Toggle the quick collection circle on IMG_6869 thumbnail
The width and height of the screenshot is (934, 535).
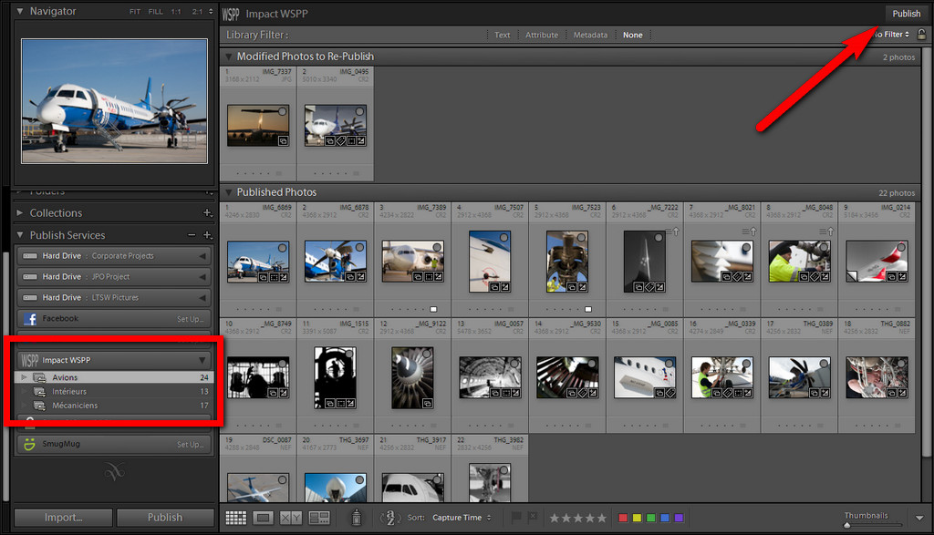[283, 248]
